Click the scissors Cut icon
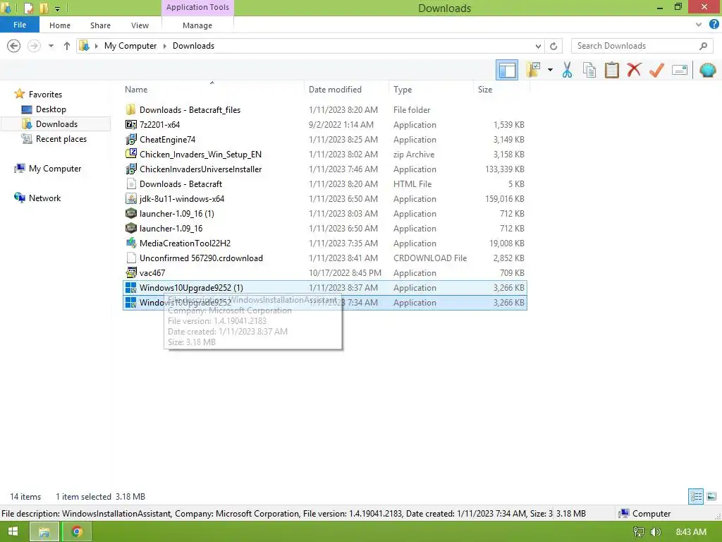The image size is (722, 542). click(567, 70)
